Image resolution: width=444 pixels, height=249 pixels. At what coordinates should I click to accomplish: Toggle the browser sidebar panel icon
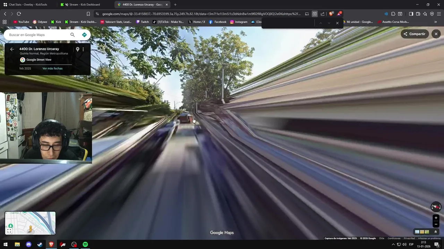[411, 14]
